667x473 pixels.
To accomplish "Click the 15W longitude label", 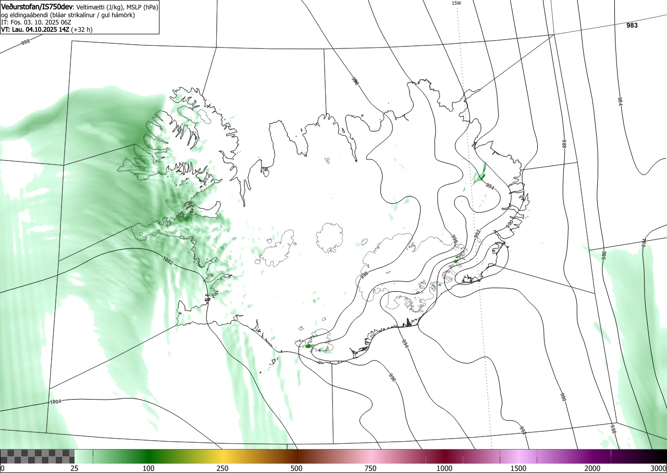I will point(456,3).
